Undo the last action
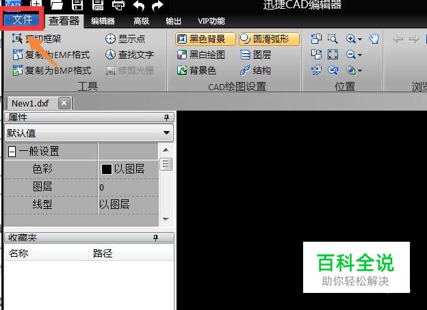427x310 pixels. (139, 5)
